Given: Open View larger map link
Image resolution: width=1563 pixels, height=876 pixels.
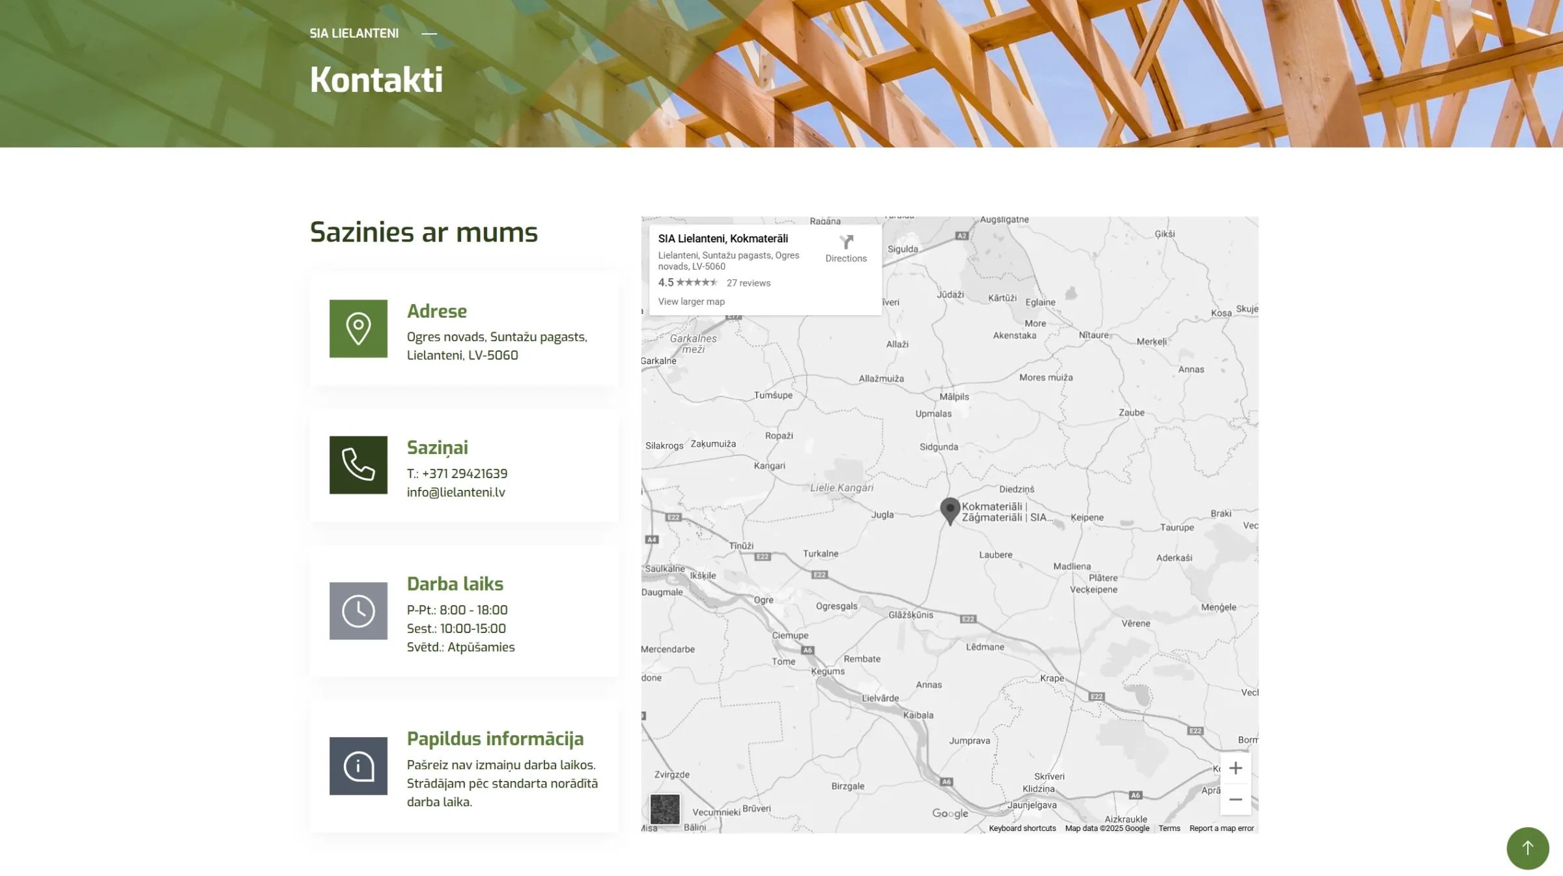Looking at the screenshot, I should [x=691, y=302].
